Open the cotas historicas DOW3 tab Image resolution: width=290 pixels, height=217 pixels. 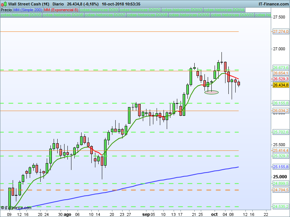(x=182, y=10)
